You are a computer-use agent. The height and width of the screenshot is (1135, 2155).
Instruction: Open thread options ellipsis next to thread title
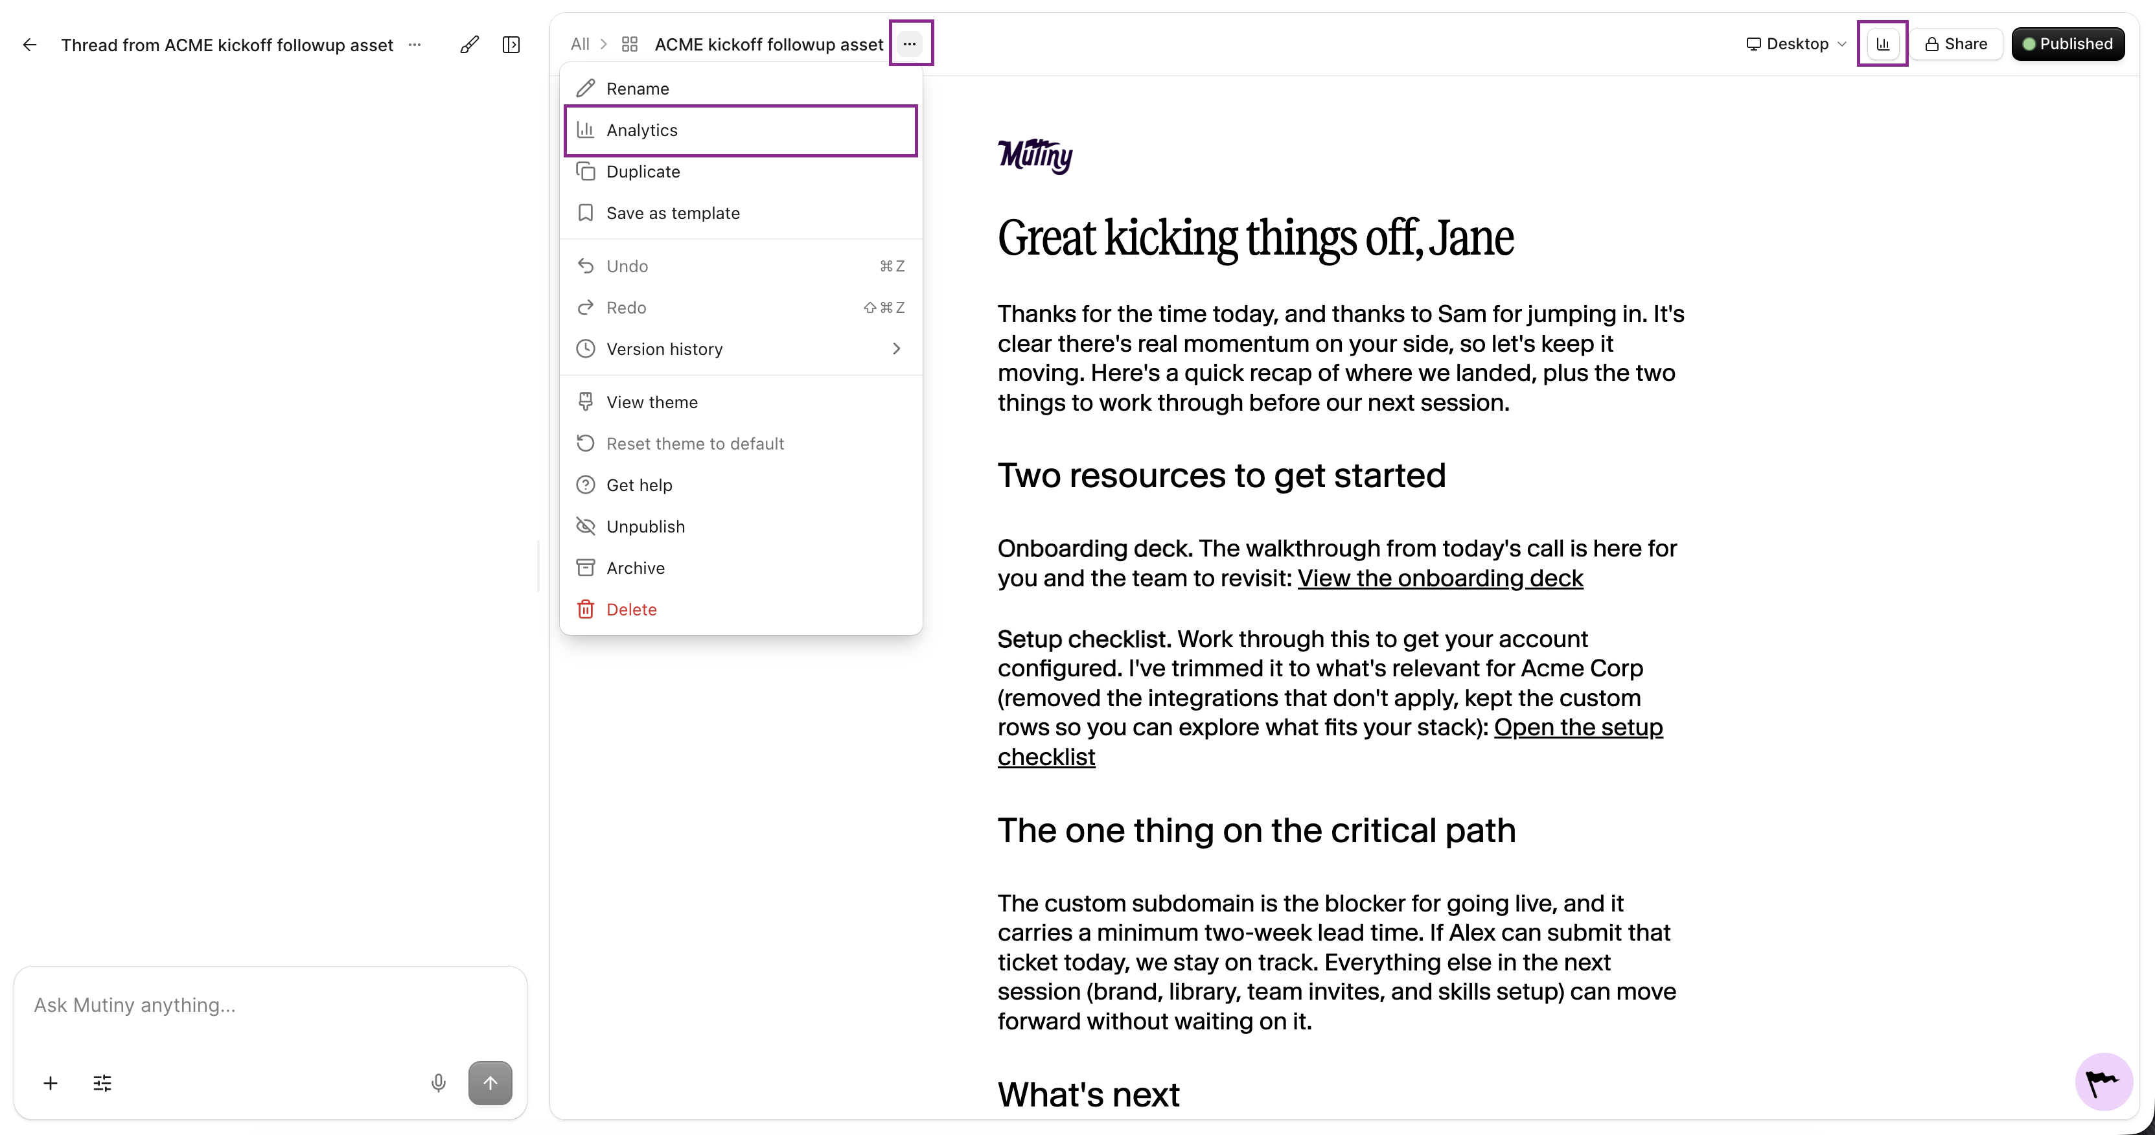pyautogui.click(x=415, y=44)
